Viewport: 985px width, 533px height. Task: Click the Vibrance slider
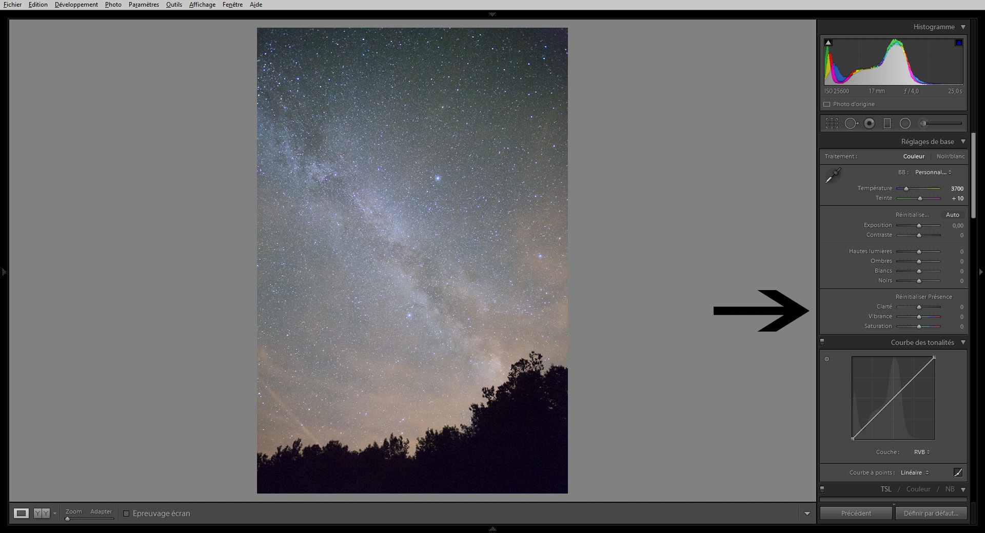(918, 317)
